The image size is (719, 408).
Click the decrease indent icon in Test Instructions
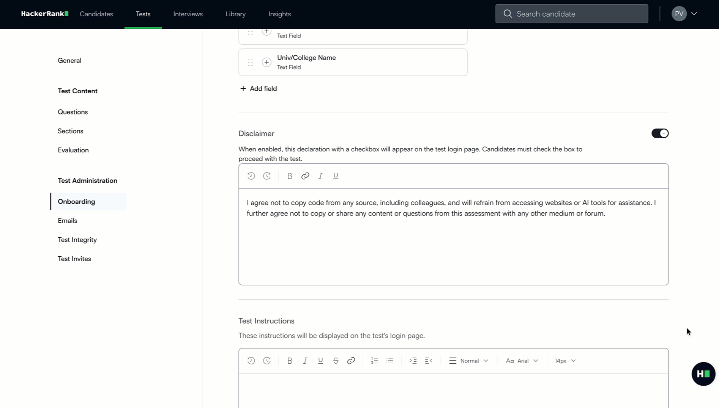[x=428, y=360]
